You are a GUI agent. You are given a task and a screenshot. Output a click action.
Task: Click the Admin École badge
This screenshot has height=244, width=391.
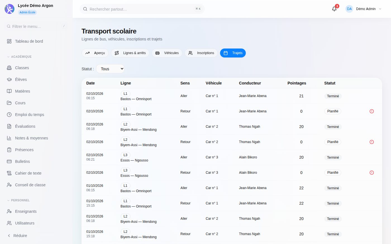tap(27, 12)
